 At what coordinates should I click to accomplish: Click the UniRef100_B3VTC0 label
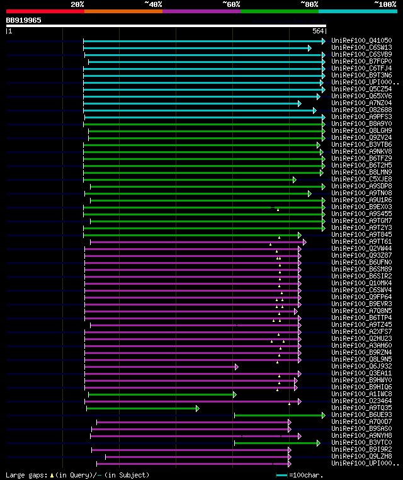click(x=361, y=443)
